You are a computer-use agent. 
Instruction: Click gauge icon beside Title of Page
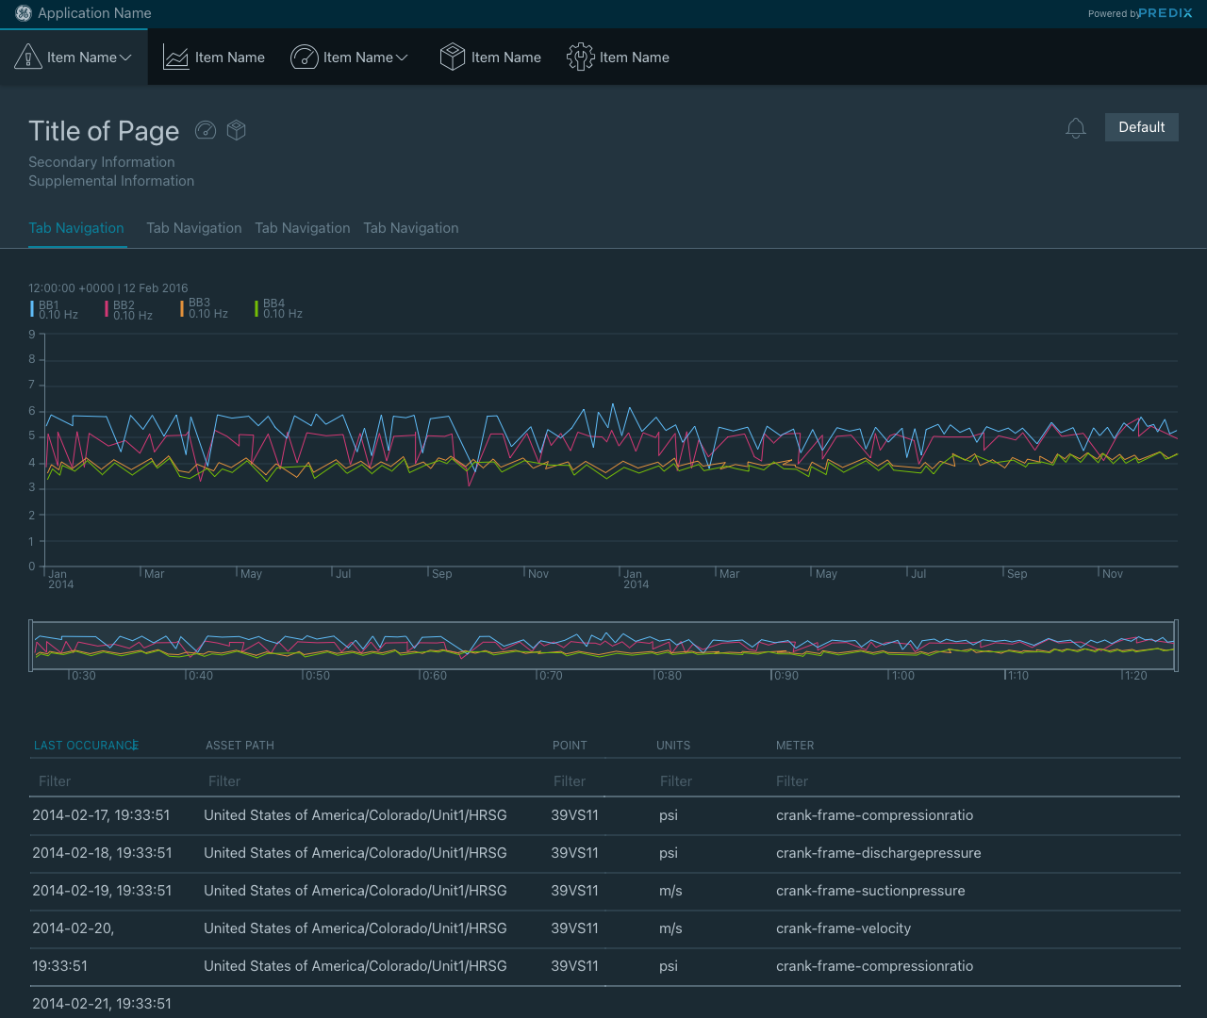(206, 130)
